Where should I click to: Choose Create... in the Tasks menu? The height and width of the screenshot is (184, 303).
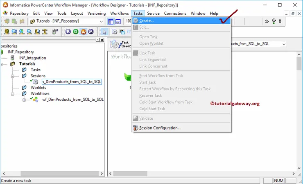click(x=181, y=21)
